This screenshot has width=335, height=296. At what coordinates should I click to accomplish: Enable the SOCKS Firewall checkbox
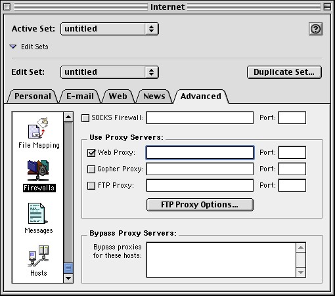point(85,118)
